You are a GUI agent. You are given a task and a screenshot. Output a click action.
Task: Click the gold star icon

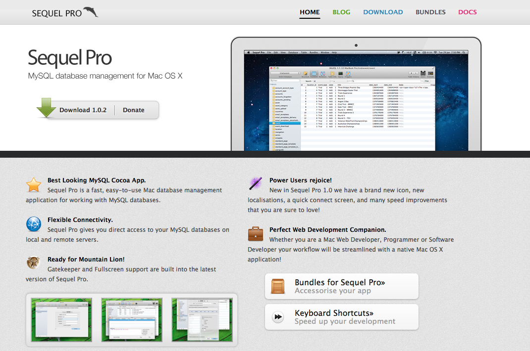coord(34,185)
